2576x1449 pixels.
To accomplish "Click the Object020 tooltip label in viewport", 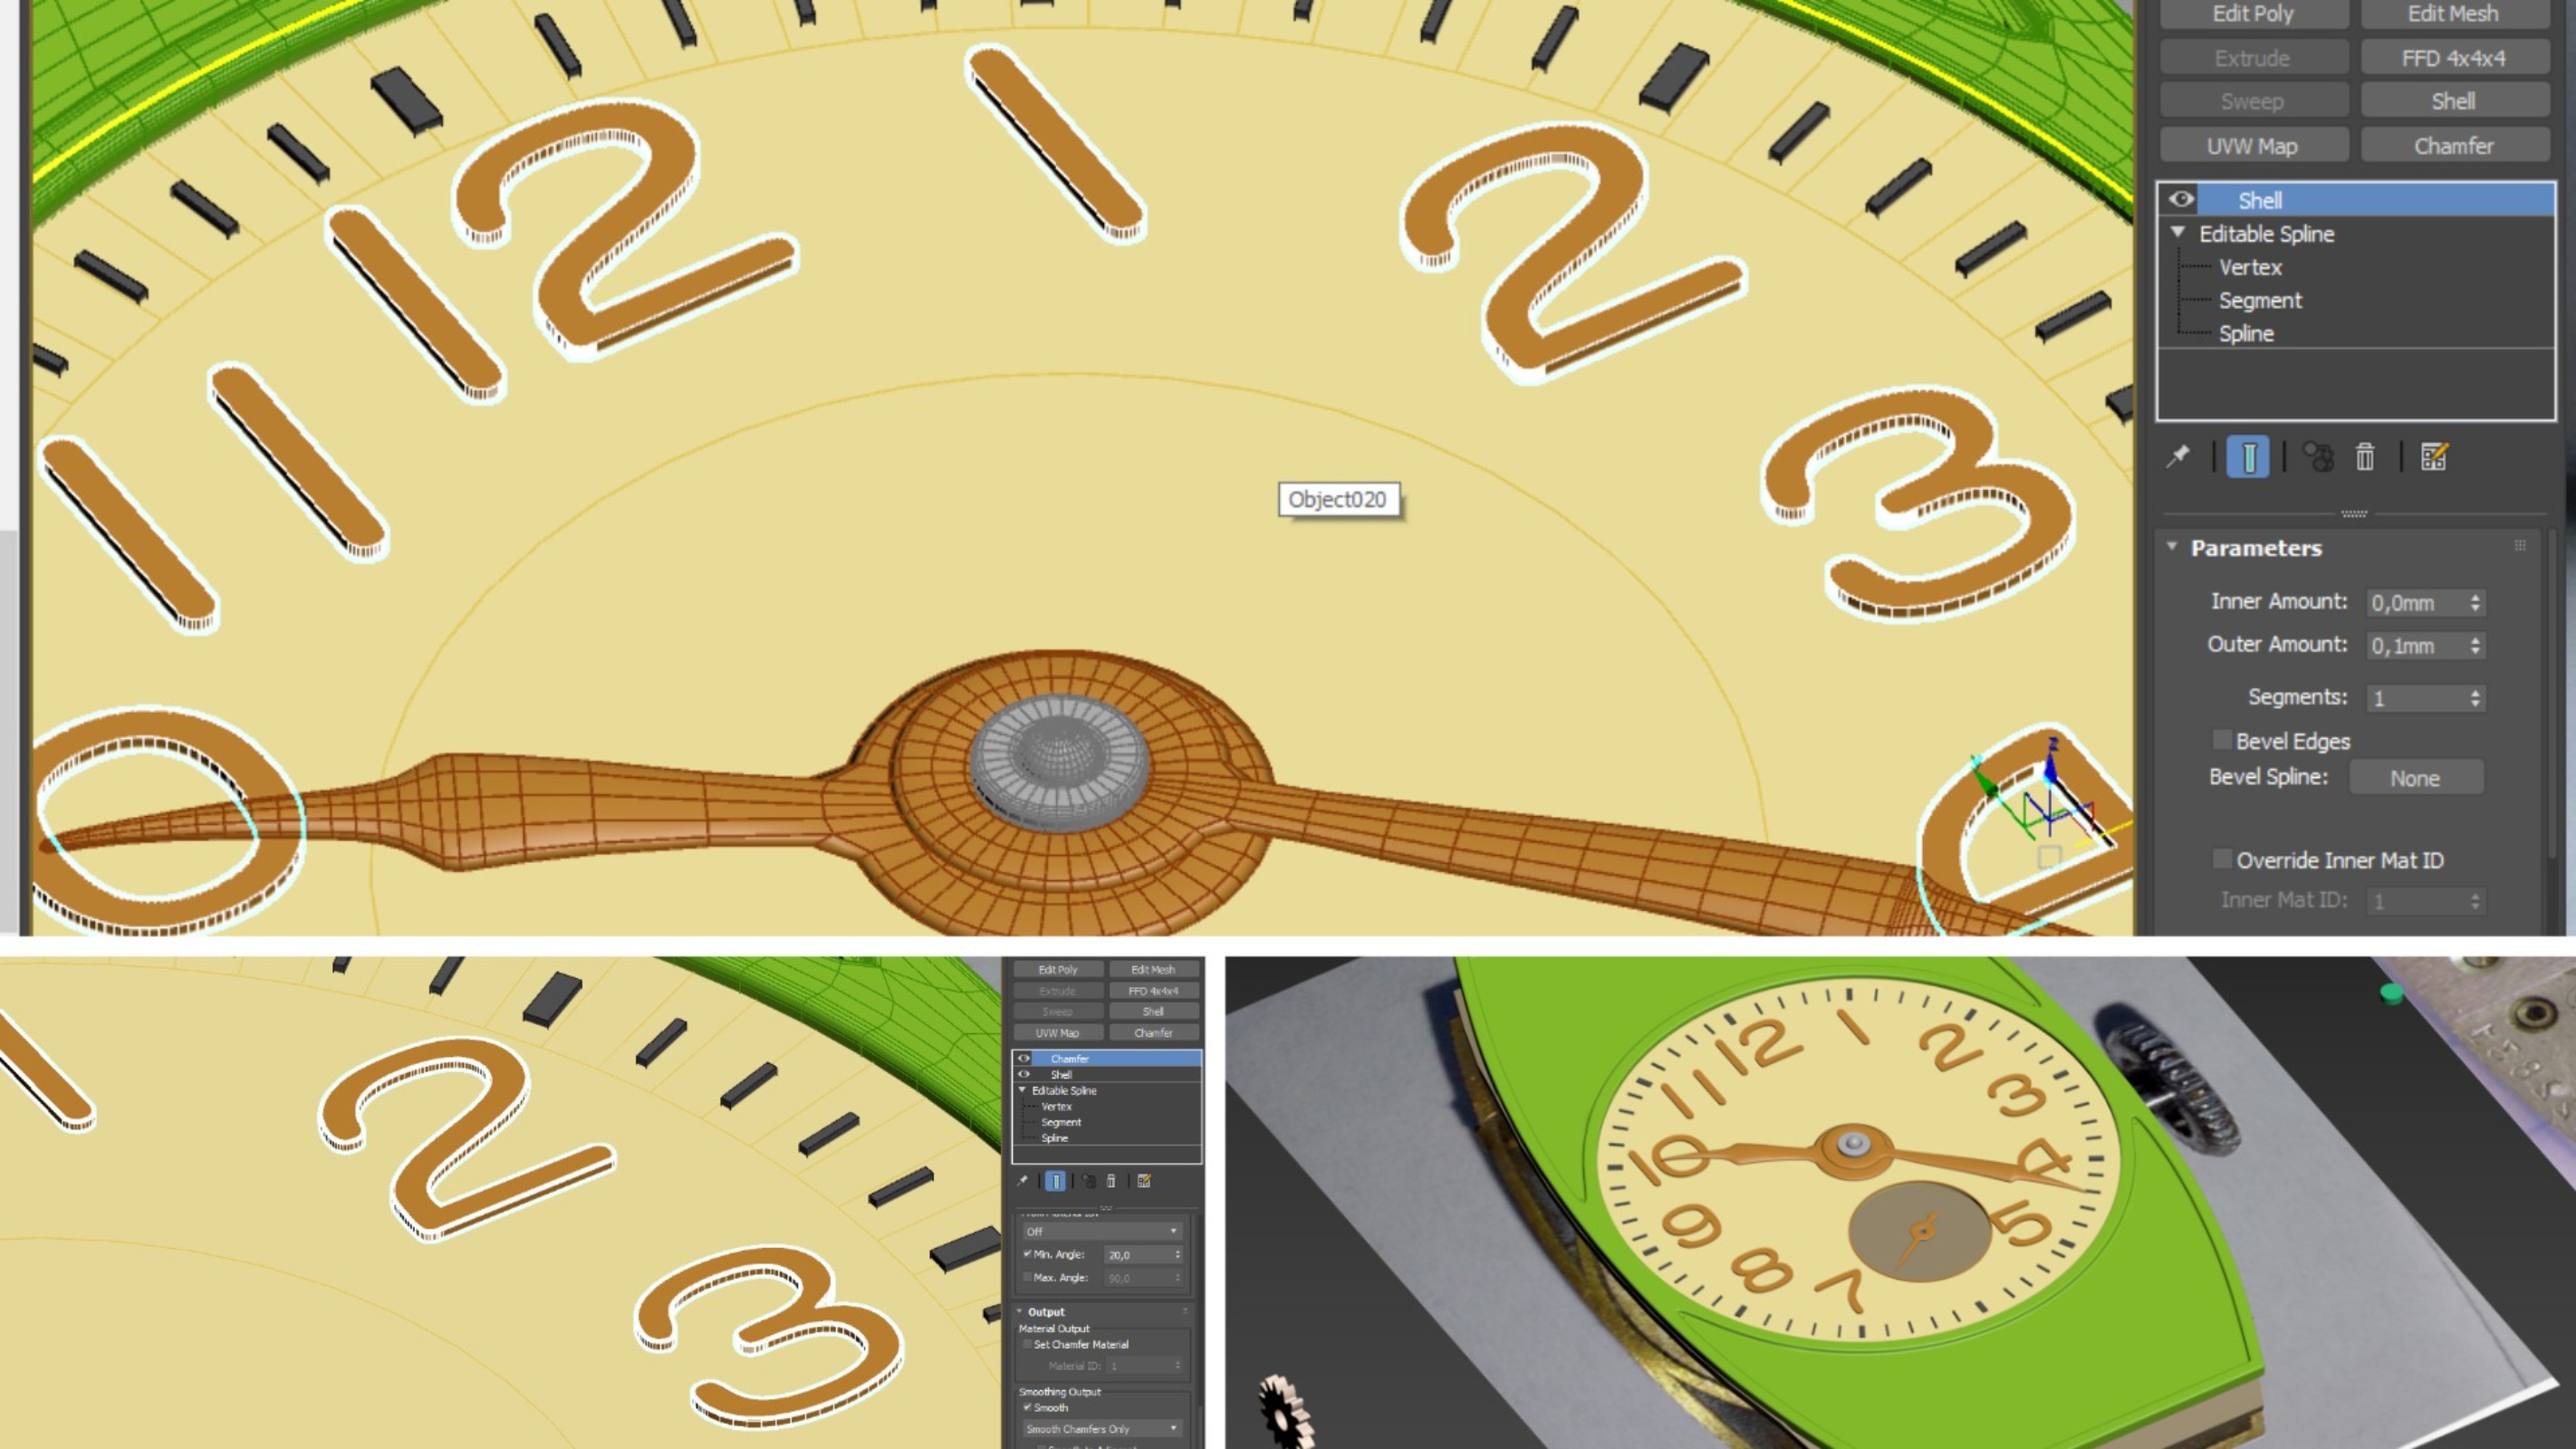I will (x=1338, y=499).
